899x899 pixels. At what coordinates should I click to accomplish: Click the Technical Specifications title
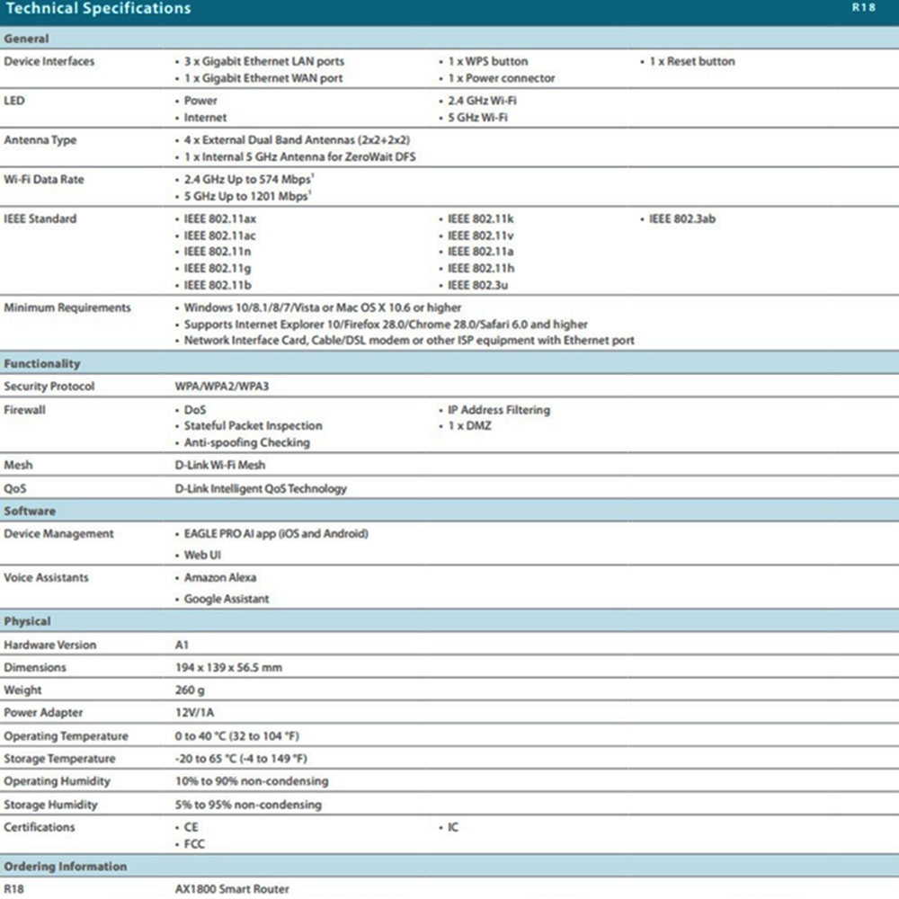click(x=98, y=8)
